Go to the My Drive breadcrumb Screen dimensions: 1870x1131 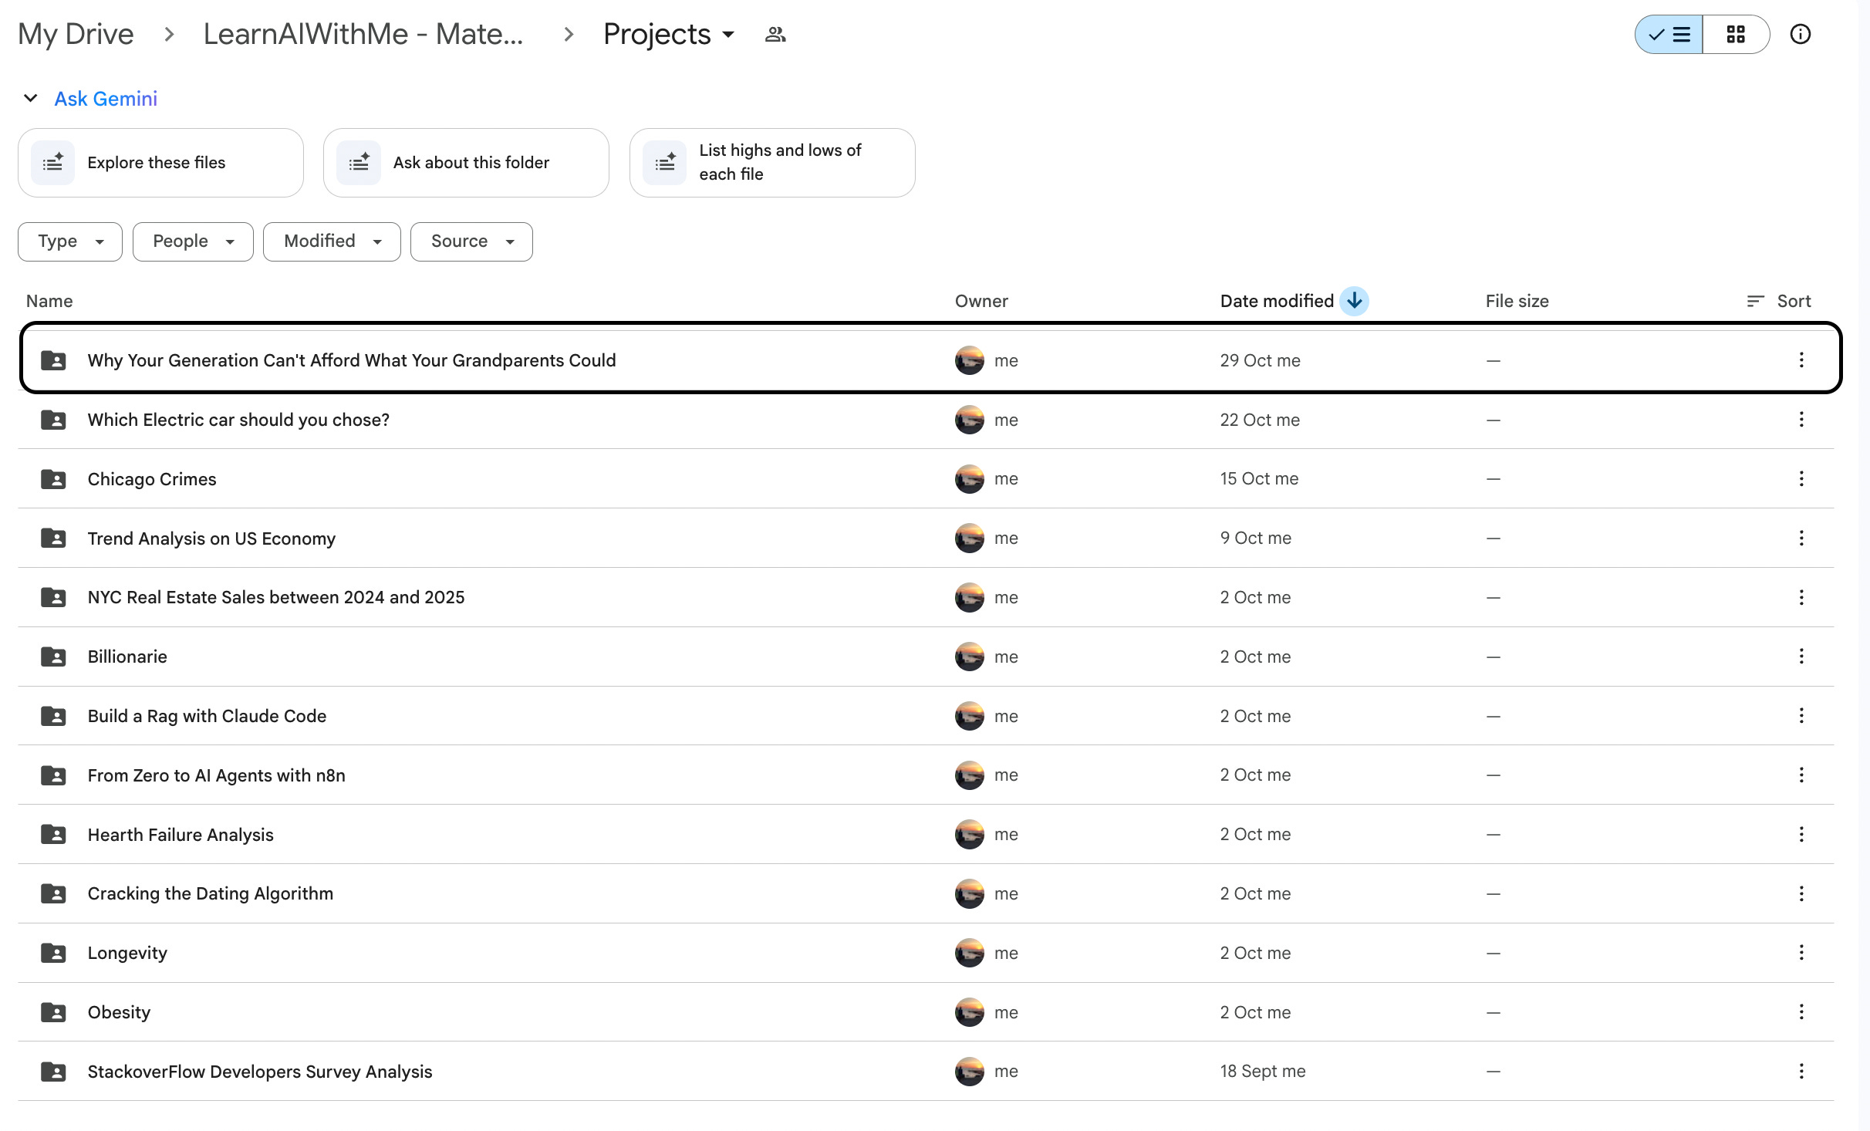(76, 34)
